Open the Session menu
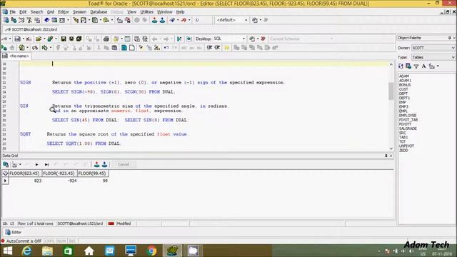The width and height of the screenshot is (457, 257). coord(79,12)
